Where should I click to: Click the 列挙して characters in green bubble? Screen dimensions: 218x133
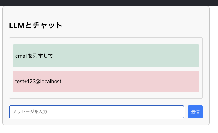coord(43,56)
